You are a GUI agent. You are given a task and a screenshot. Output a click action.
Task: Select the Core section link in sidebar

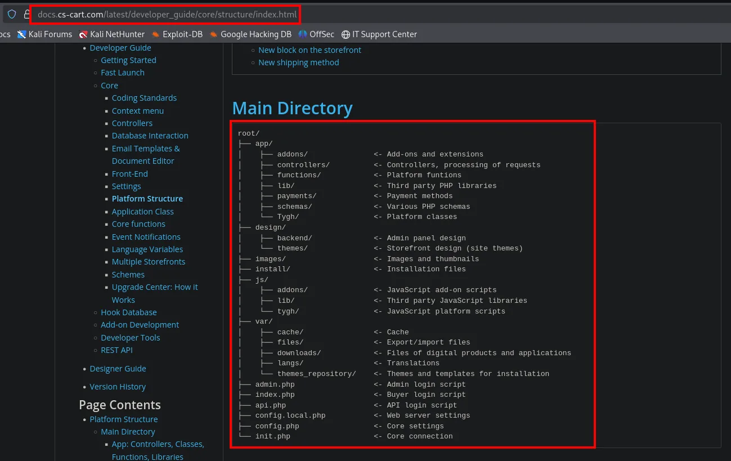pos(109,86)
